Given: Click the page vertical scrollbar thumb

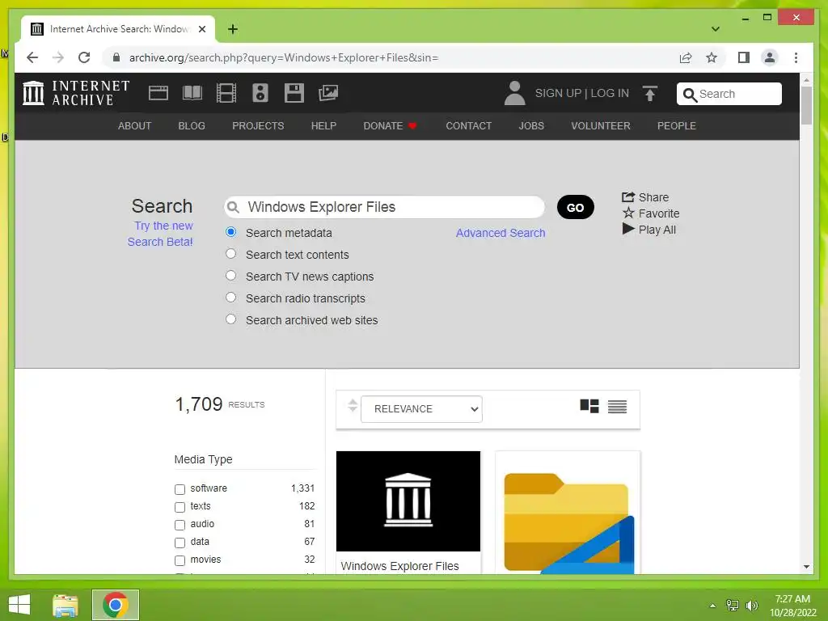Looking at the screenshot, I should click(806, 106).
